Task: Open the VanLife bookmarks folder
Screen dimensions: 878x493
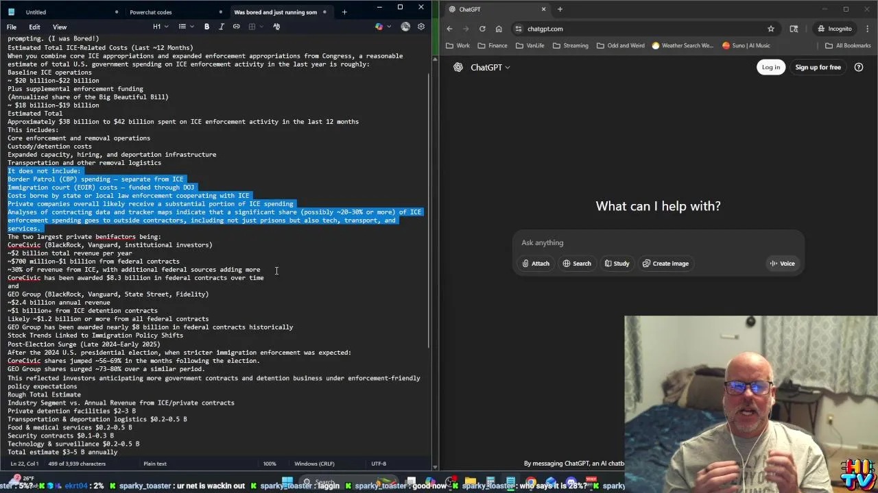Action: [x=531, y=46]
